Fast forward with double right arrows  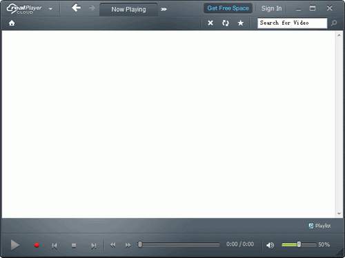[128, 245]
